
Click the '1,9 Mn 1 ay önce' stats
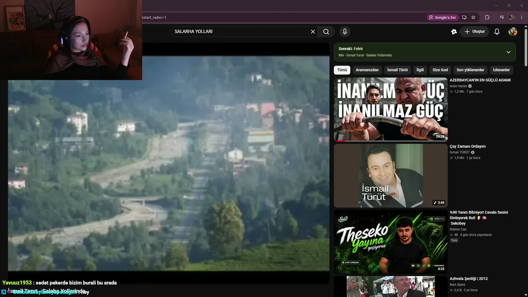[465, 158]
